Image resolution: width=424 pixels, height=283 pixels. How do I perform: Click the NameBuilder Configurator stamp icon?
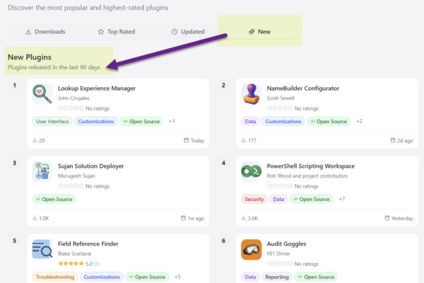click(251, 94)
